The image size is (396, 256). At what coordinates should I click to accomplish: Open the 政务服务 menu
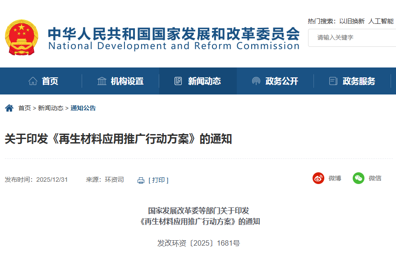point(359,81)
